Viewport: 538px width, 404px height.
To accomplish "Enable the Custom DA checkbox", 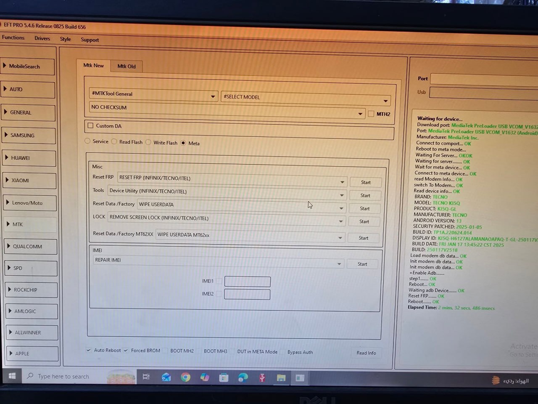I will click(x=90, y=125).
